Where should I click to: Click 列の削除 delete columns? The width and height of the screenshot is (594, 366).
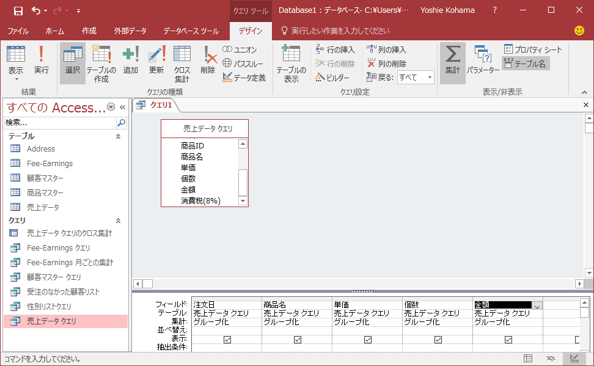(386, 64)
